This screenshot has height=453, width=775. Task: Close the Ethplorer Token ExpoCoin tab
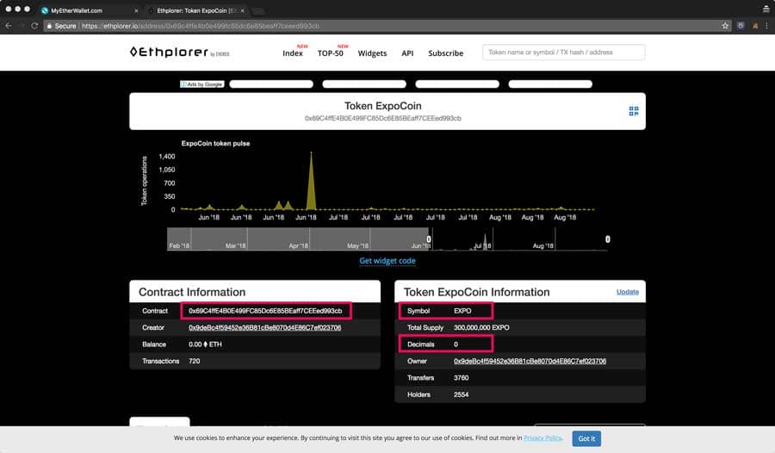pyautogui.click(x=243, y=10)
